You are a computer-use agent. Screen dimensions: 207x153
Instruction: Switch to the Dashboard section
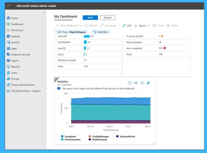tap(16, 24)
